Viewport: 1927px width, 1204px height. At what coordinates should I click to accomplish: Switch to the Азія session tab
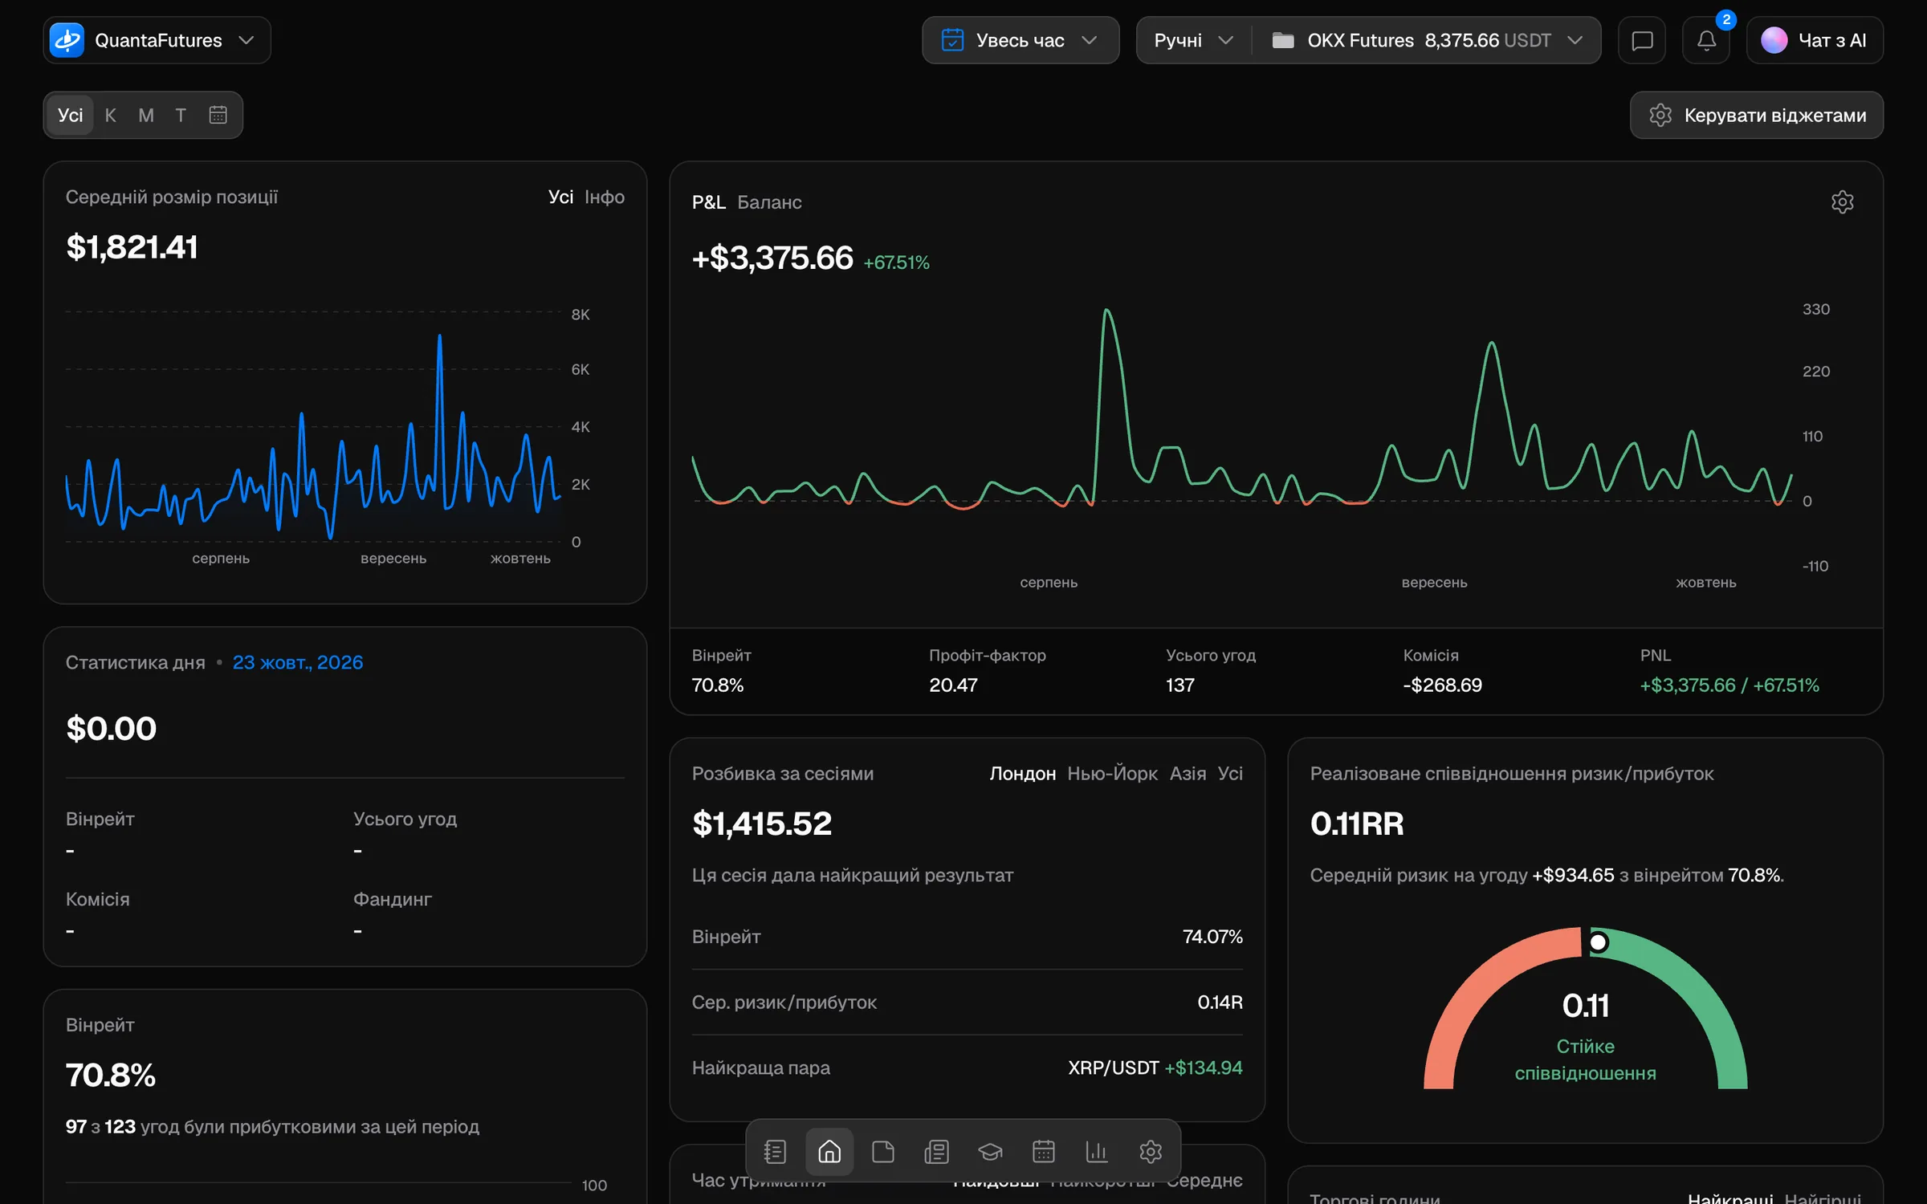1188,774
